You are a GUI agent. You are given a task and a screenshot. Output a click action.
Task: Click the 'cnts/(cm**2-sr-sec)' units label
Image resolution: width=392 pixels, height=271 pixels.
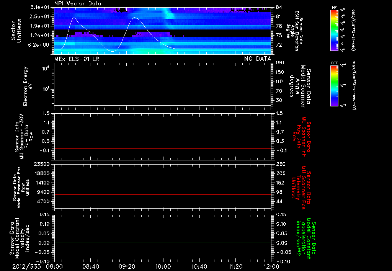[x=353, y=30]
